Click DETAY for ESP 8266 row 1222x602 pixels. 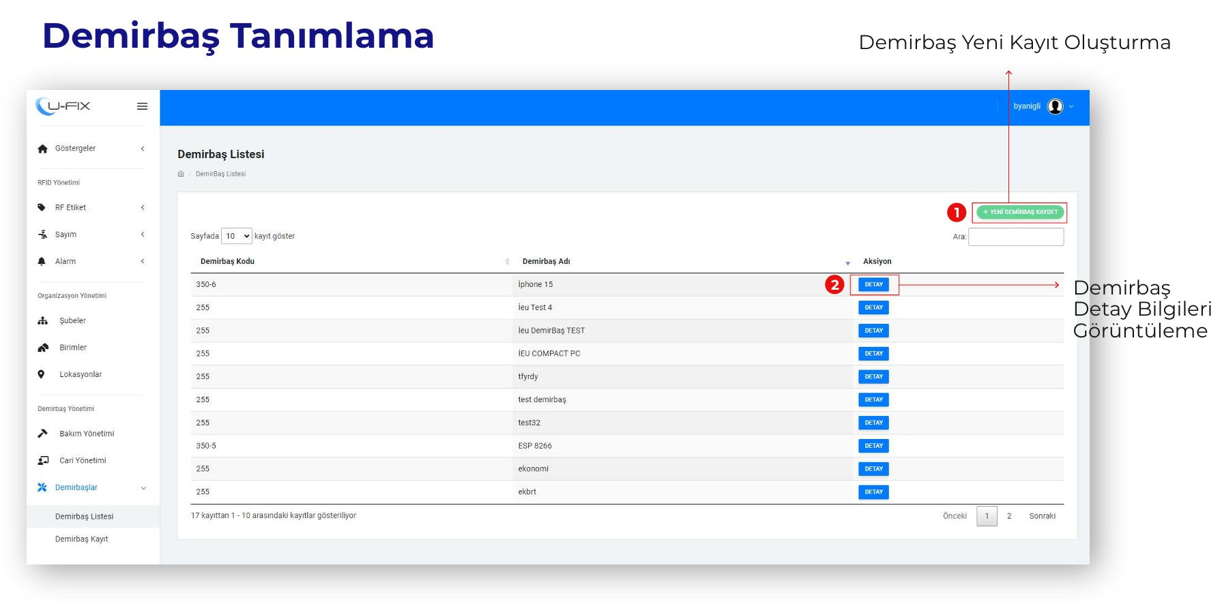tap(873, 446)
